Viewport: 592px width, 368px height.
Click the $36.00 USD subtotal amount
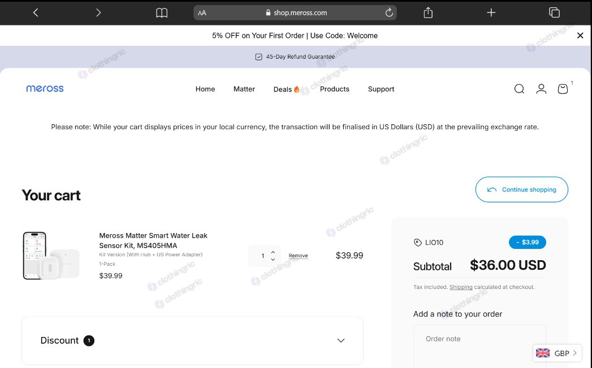point(508,265)
